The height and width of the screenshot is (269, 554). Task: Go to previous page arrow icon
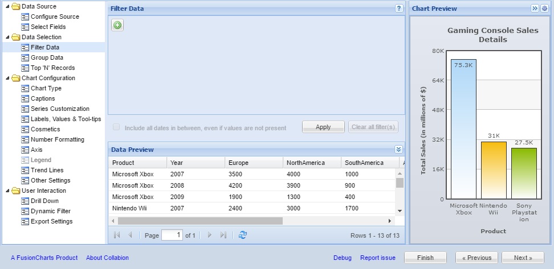pyautogui.click(x=131, y=235)
